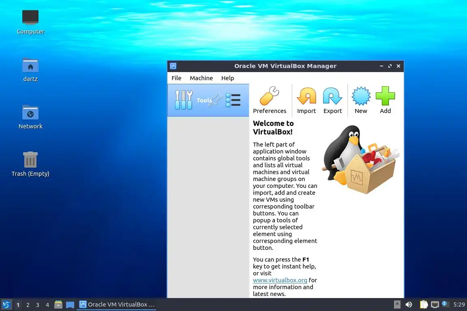
Task: Click the show desktop taskbar icon
Action: [70, 305]
